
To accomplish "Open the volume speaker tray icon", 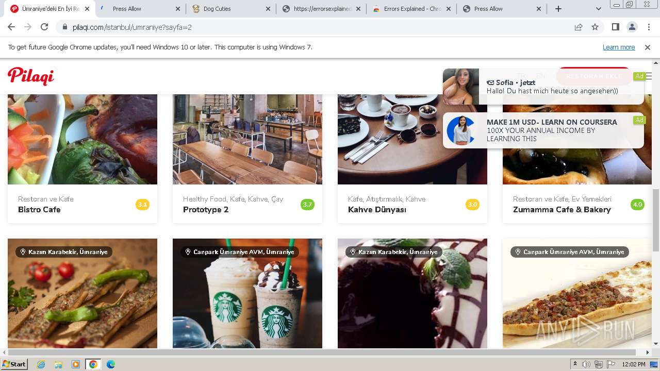I will (x=586, y=364).
